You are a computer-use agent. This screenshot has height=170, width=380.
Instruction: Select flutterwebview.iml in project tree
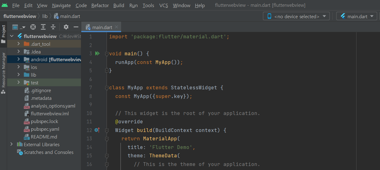point(50,113)
